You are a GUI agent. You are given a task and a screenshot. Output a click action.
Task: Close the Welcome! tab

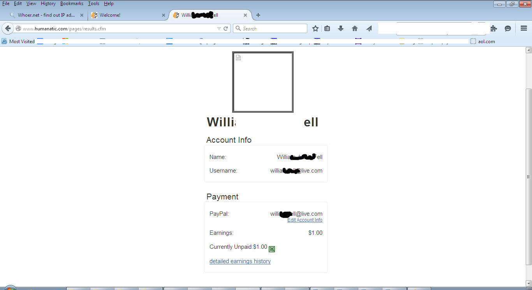coord(164,15)
